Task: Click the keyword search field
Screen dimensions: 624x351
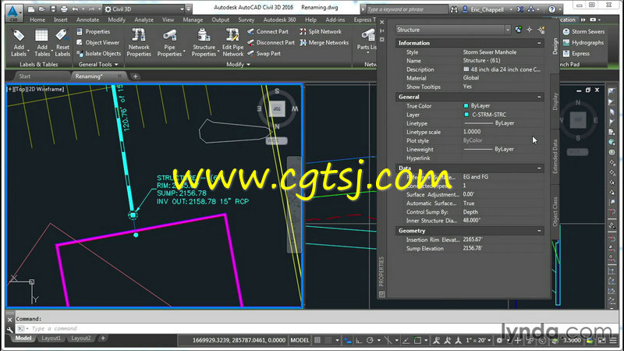Action: pyautogui.click(x=406, y=9)
